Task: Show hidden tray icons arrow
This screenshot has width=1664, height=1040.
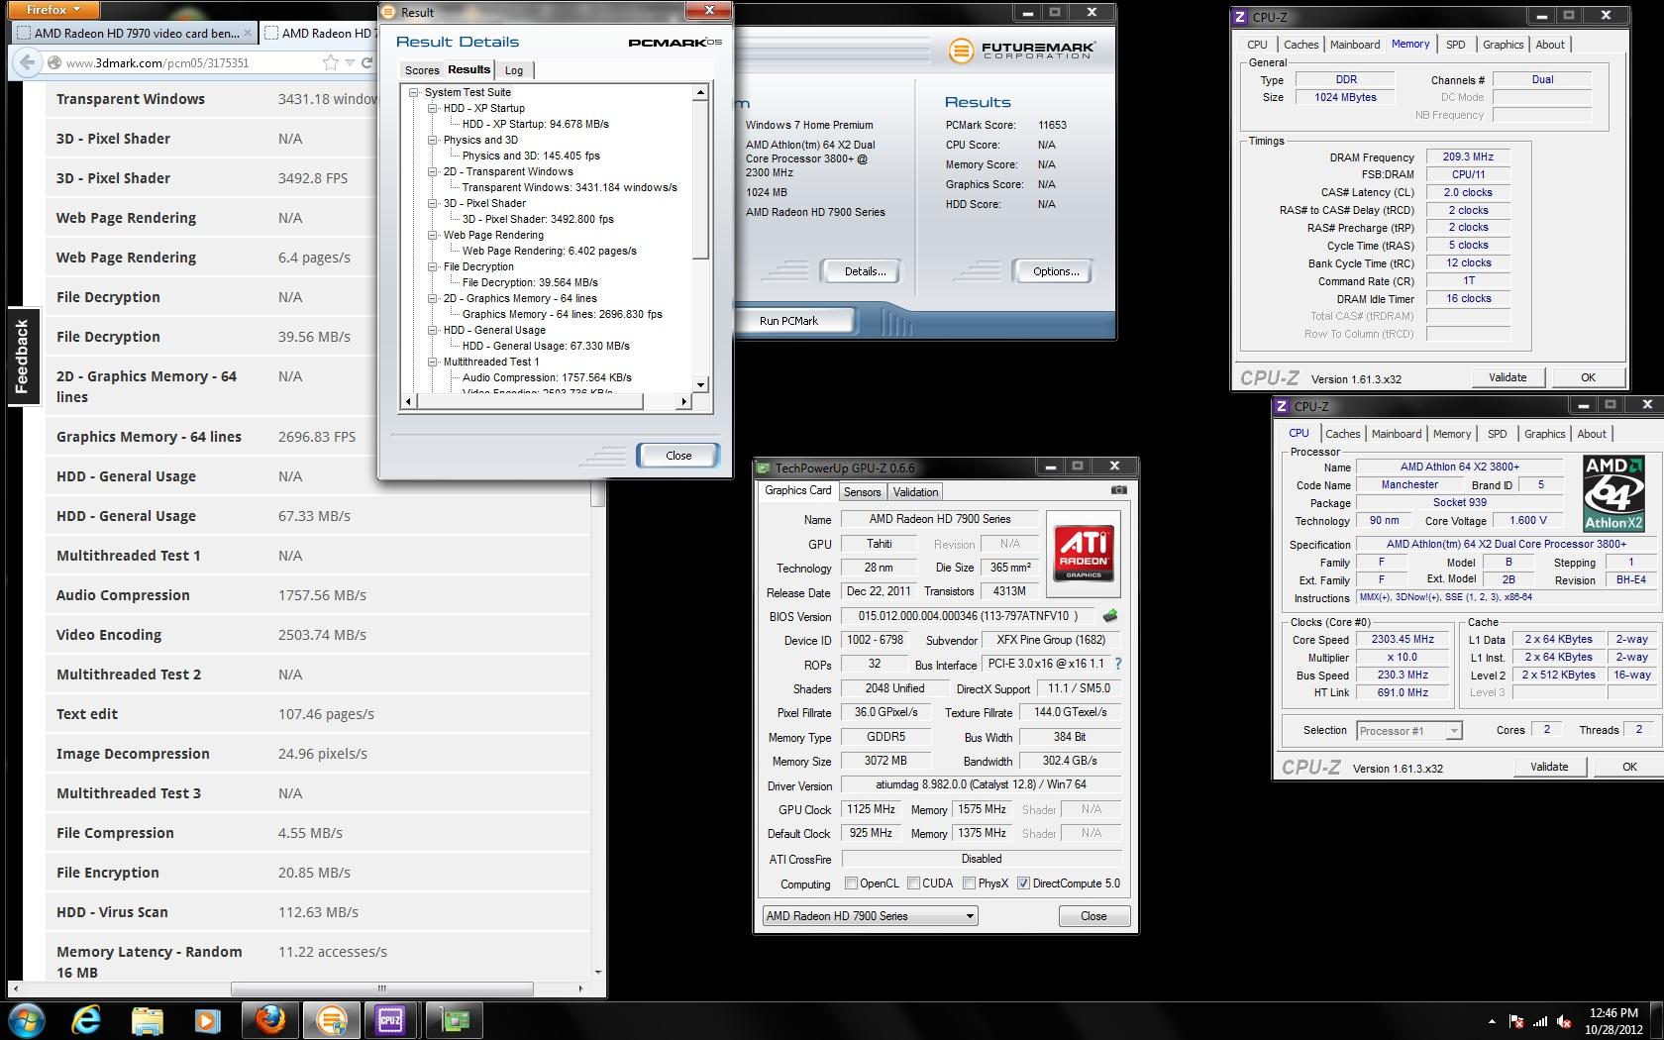Action: pyautogui.click(x=1492, y=1021)
